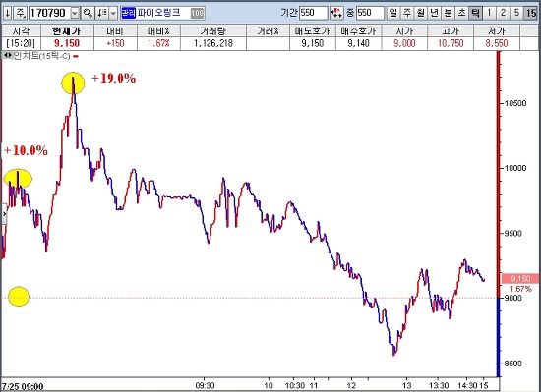Switch chart to yearly with 년
This screenshot has width=541, height=392.
click(435, 13)
